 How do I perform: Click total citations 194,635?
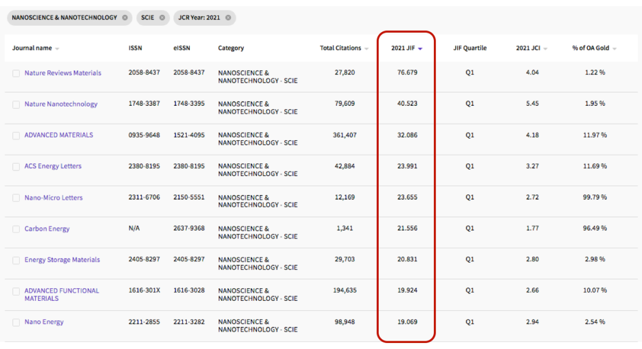click(x=345, y=290)
